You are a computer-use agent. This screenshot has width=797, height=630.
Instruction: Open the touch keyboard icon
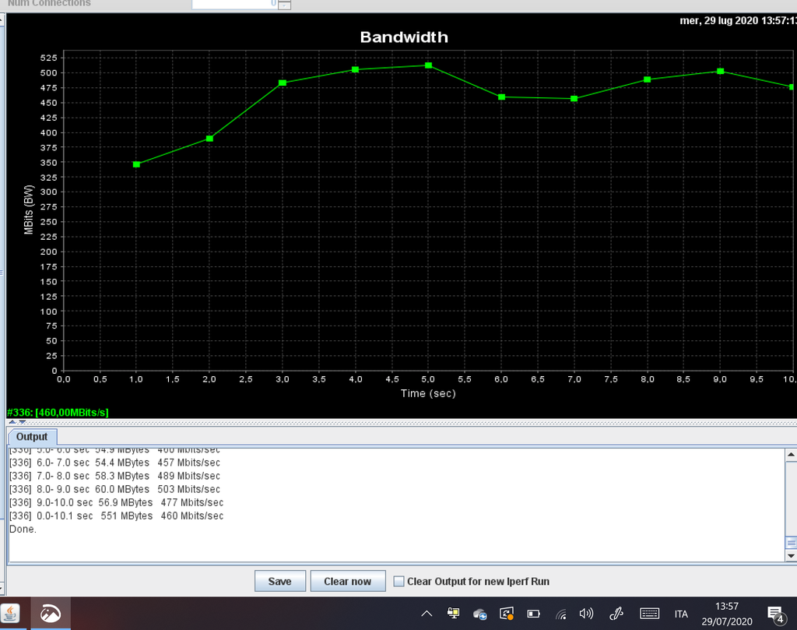click(649, 614)
